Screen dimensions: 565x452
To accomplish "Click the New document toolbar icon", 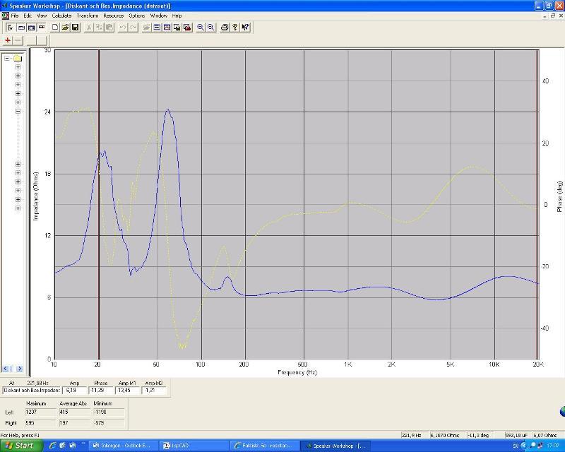I will pyautogui.click(x=54, y=28).
